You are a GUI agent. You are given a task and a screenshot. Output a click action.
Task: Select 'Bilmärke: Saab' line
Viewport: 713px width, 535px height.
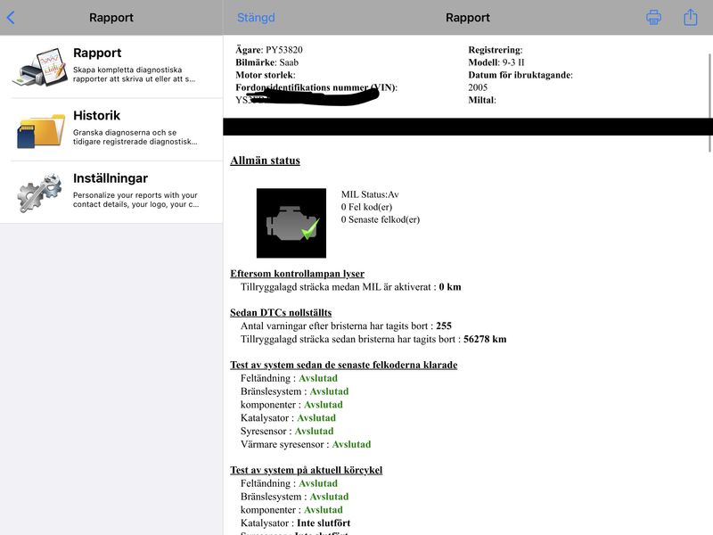point(266,62)
